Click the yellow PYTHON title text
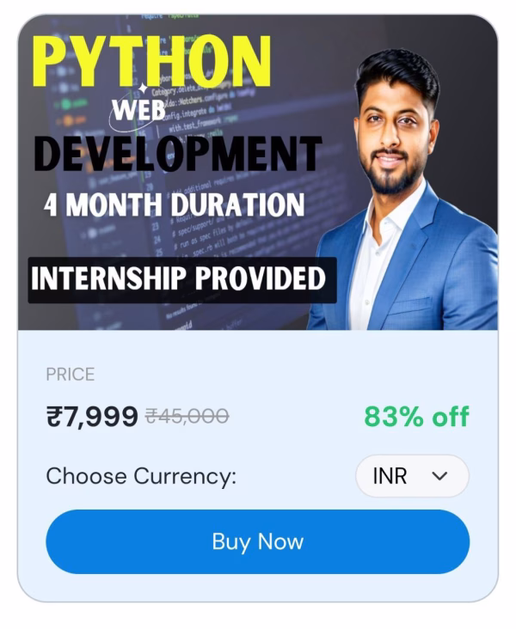The height and width of the screenshot is (629, 516). (151, 61)
